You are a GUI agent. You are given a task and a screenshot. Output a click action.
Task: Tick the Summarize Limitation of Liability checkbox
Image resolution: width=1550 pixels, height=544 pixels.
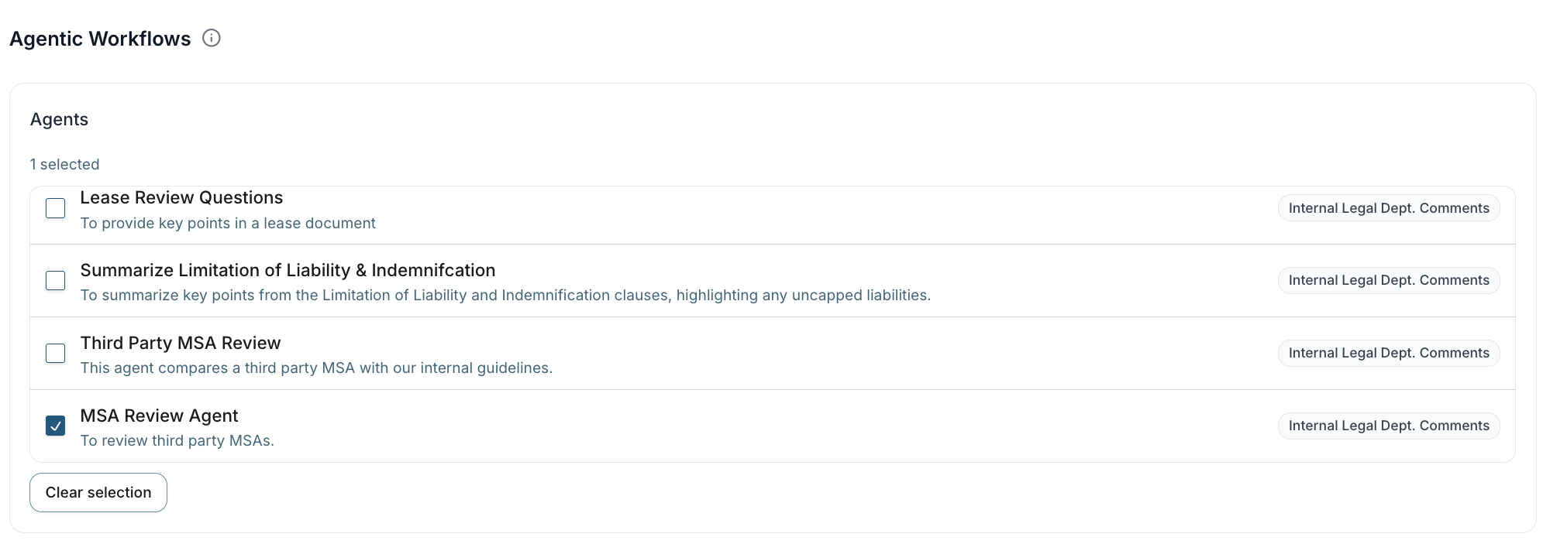click(56, 280)
